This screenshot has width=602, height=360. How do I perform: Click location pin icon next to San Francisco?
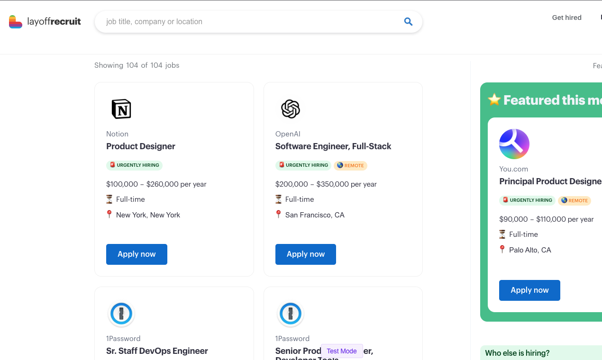click(279, 215)
